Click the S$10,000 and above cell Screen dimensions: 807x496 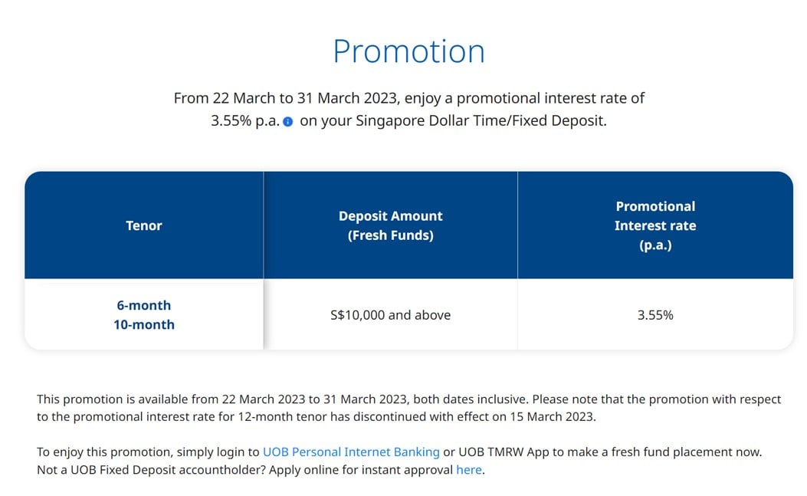tap(390, 315)
